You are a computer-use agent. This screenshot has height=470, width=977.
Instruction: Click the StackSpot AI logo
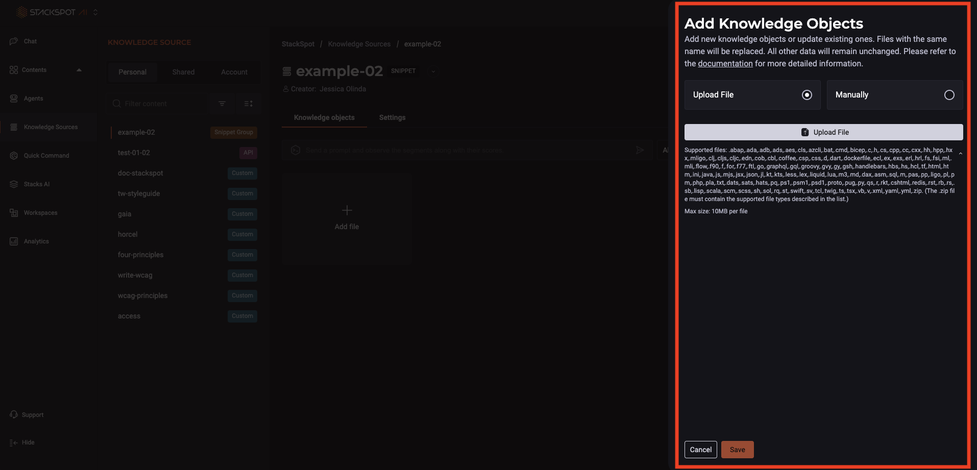pos(52,12)
